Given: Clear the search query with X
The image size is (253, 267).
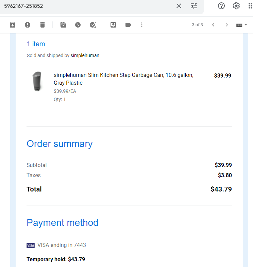Looking at the screenshot, I should tap(179, 6).
